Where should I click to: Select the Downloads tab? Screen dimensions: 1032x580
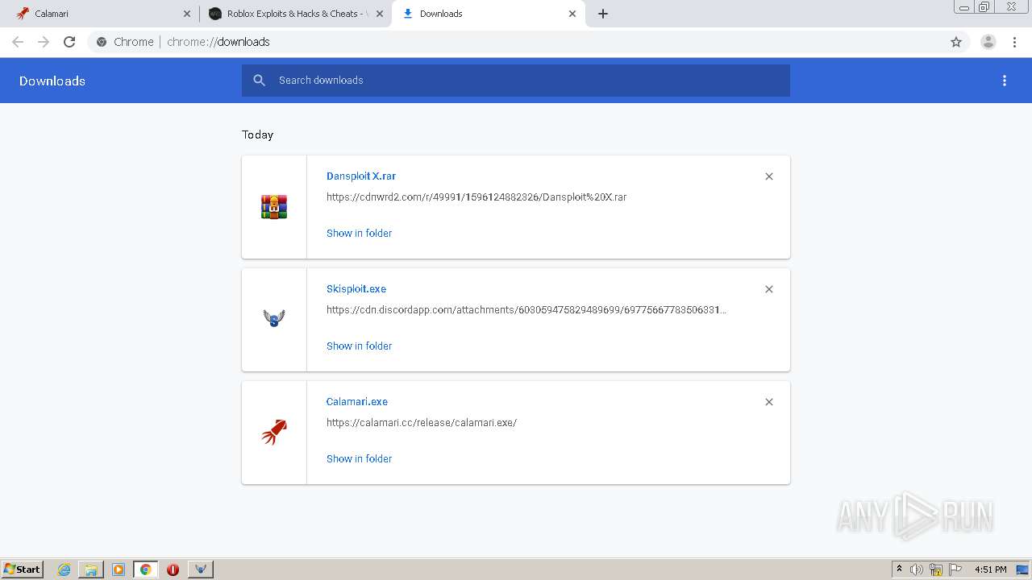(488, 14)
